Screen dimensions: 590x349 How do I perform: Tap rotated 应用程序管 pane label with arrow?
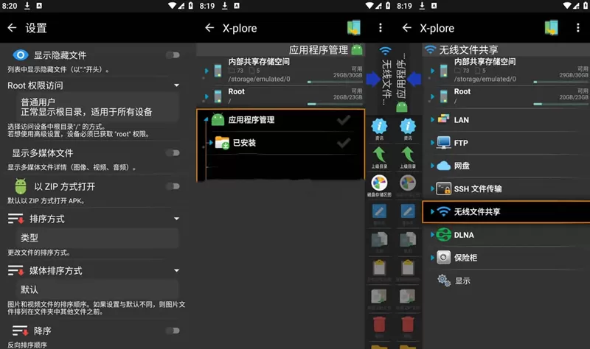click(408, 79)
